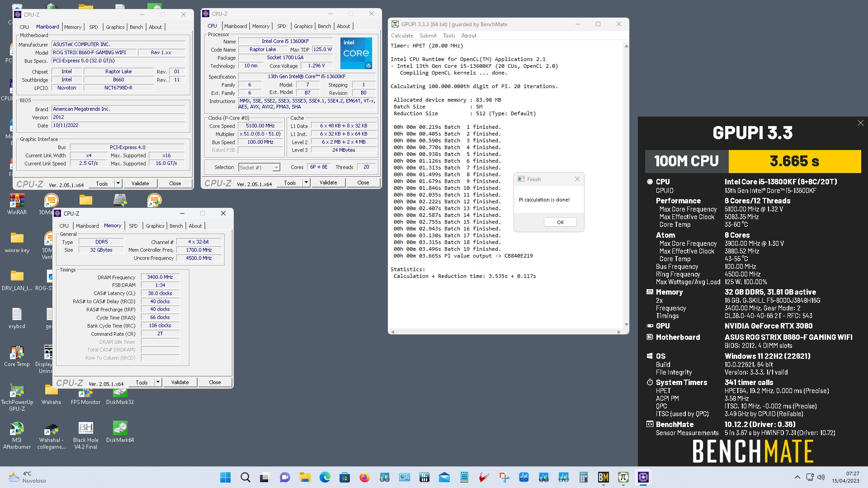Click Validate in Memory CPU-Z window
868x488 pixels.
click(180, 382)
